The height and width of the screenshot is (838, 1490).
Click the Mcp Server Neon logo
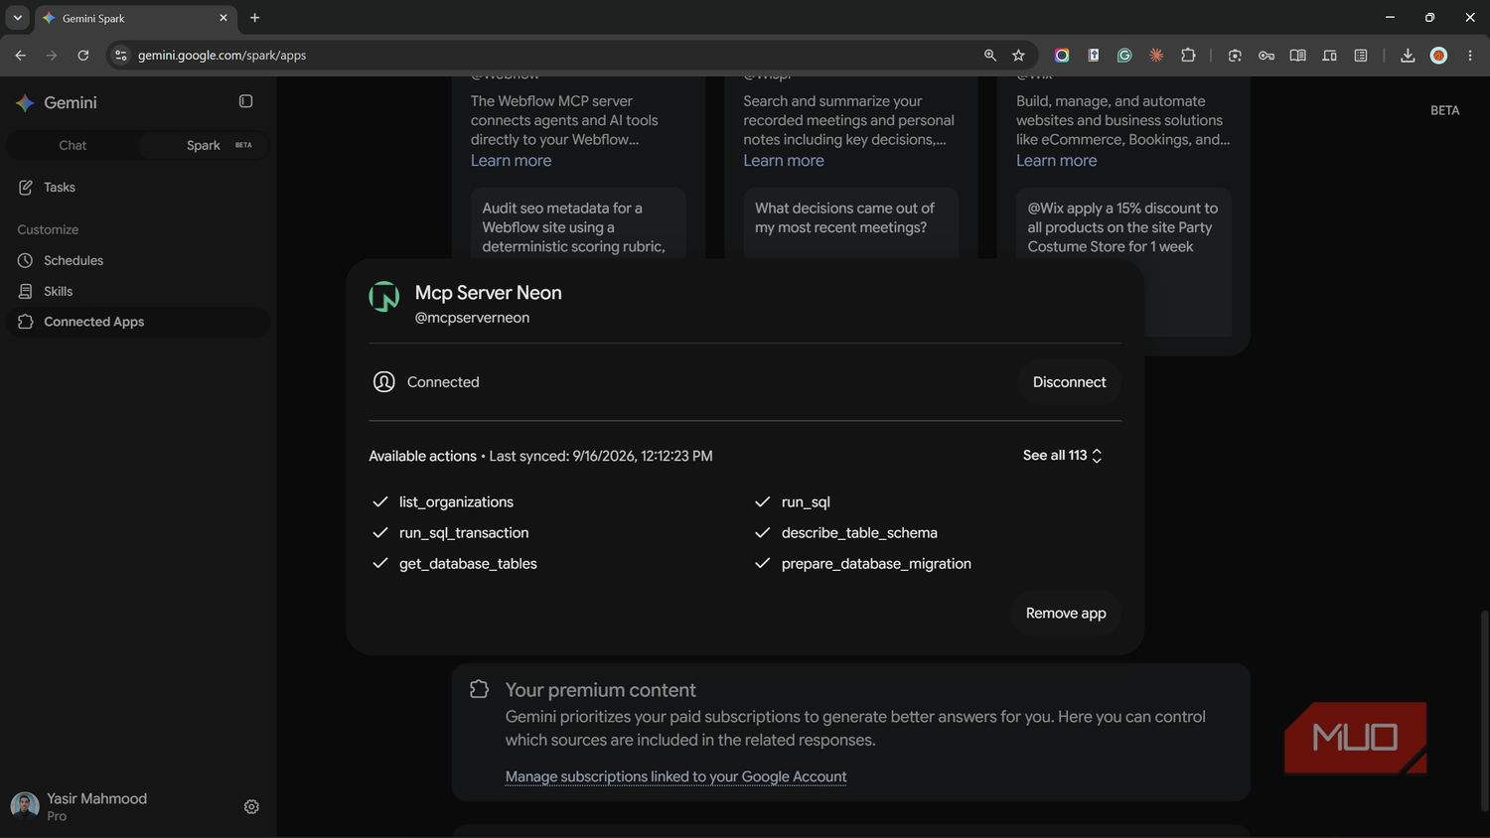[384, 297]
